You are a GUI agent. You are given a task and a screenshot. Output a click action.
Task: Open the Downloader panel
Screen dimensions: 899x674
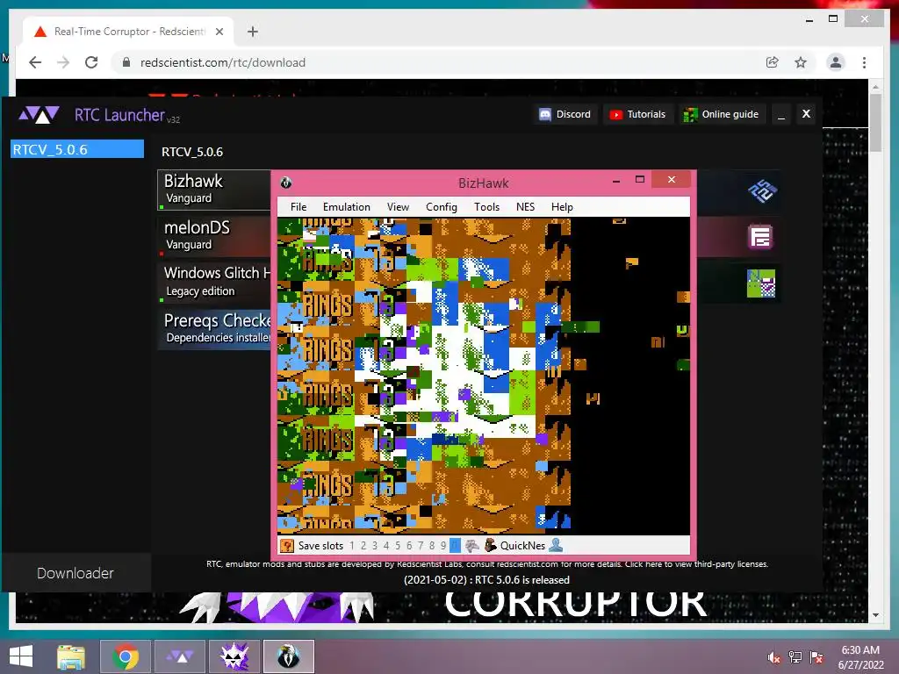[x=76, y=573]
